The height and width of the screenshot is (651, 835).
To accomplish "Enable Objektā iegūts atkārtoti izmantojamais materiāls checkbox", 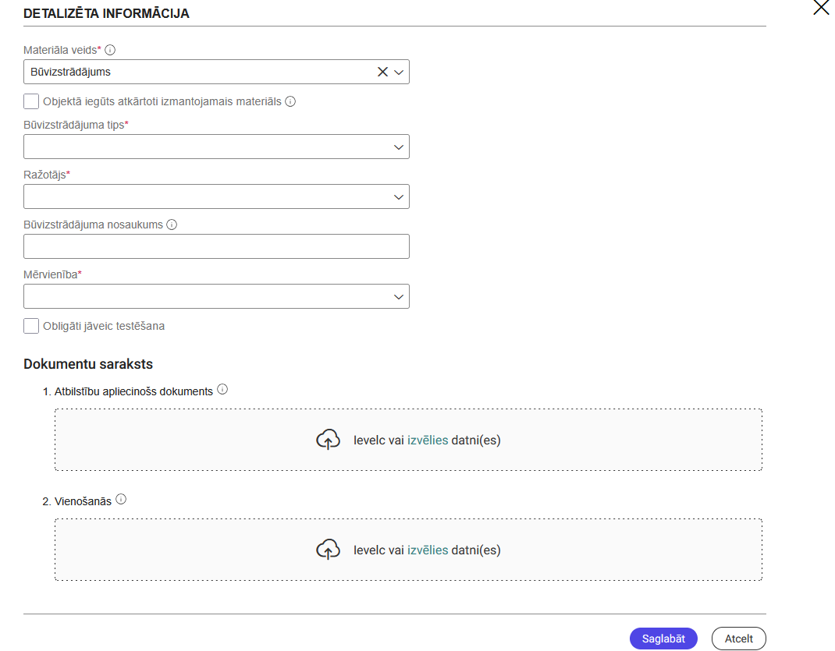I will (31, 101).
